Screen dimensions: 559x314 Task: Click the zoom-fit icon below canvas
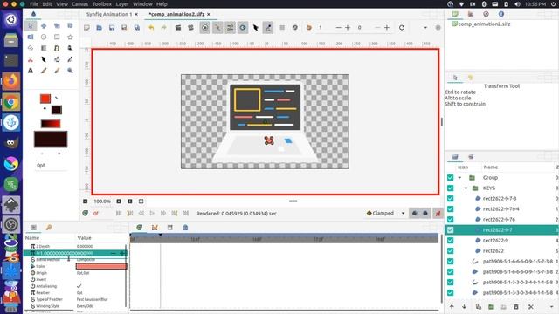(141, 201)
